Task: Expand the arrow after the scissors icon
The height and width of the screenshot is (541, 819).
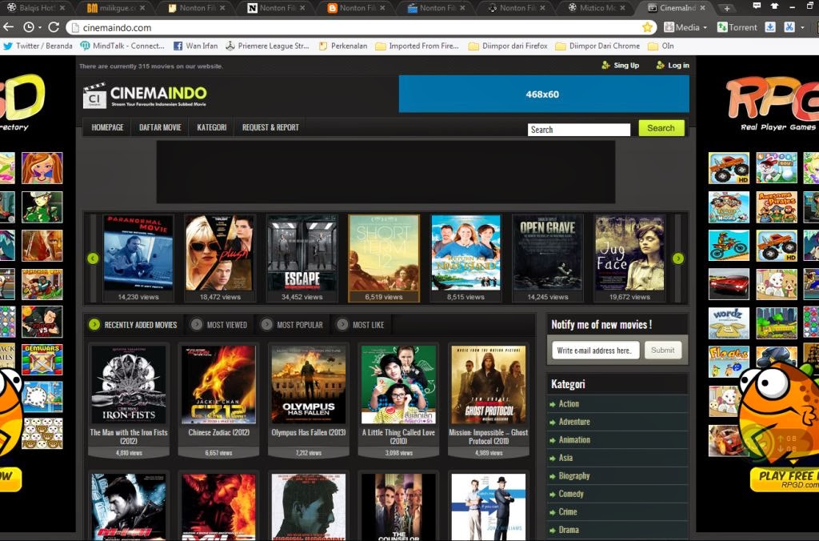Action: point(802,27)
